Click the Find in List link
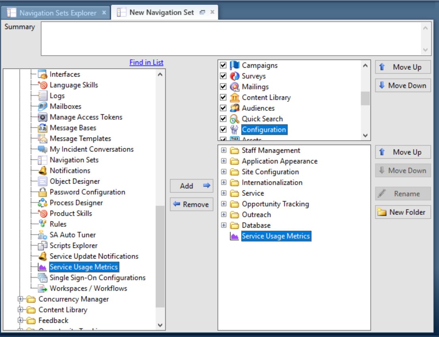Screen dimensions: 439x337 click(x=146, y=62)
